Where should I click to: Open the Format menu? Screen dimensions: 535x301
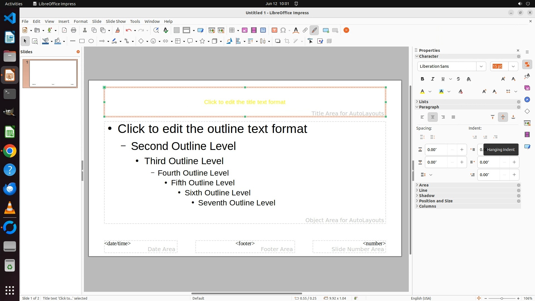click(x=81, y=21)
